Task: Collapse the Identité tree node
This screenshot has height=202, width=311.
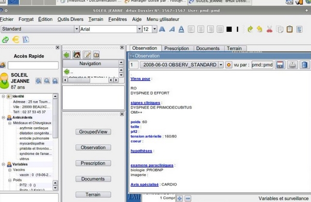Action: [4, 97]
